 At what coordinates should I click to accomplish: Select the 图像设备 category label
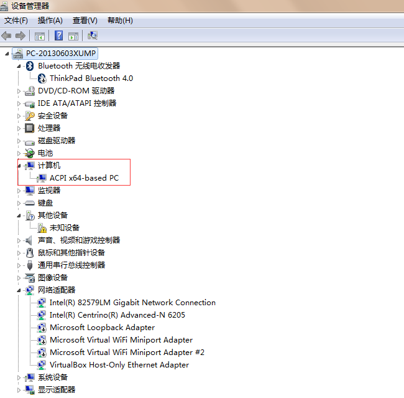[53, 278]
